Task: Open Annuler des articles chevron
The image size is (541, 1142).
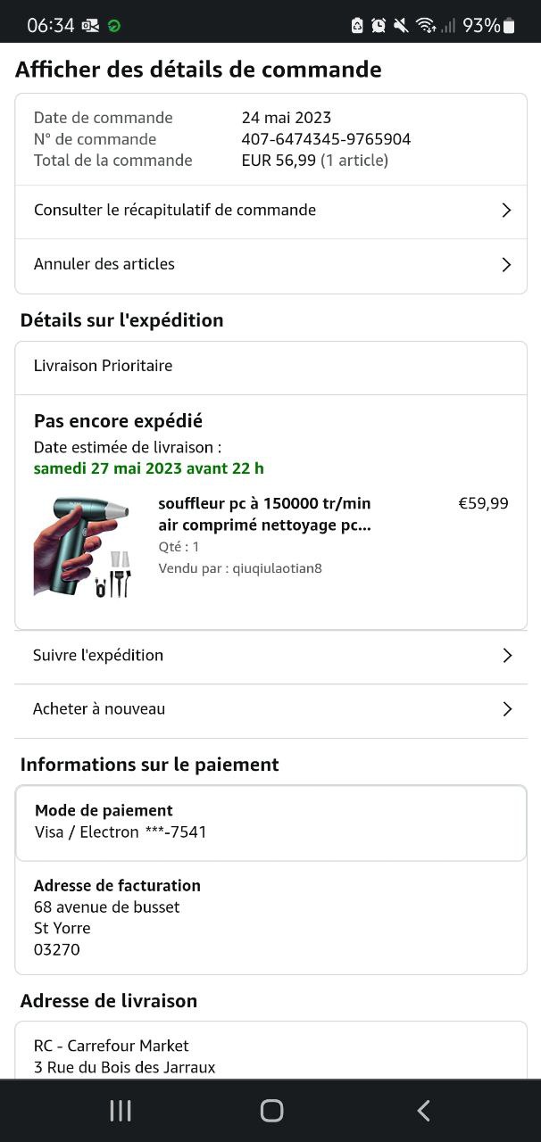Action: point(506,264)
